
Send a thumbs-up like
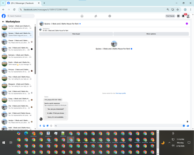click(x=188, y=126)
